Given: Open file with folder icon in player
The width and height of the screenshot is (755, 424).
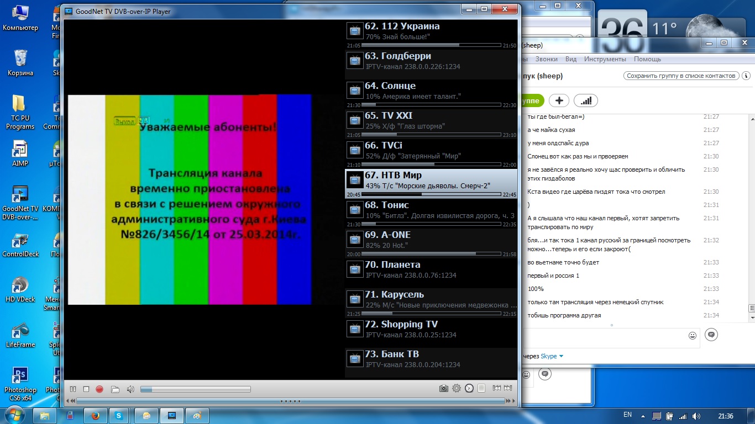Looking at the screenshot, I should [115, 389].
